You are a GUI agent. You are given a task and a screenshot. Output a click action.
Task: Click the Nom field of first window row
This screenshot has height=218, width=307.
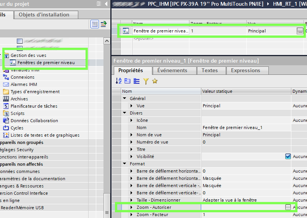(160, 31)
